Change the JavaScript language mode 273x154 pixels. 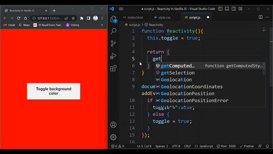[x=204, y=146]
